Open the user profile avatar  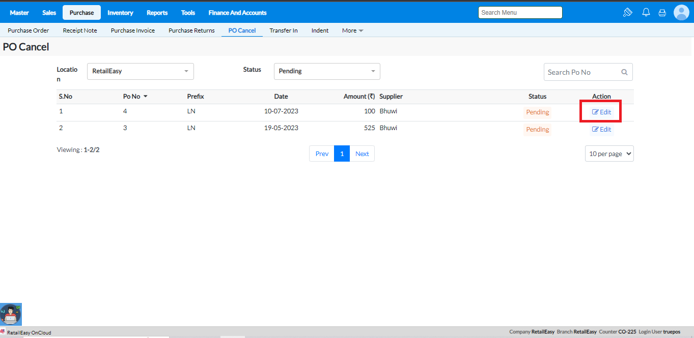pos(681,13)
